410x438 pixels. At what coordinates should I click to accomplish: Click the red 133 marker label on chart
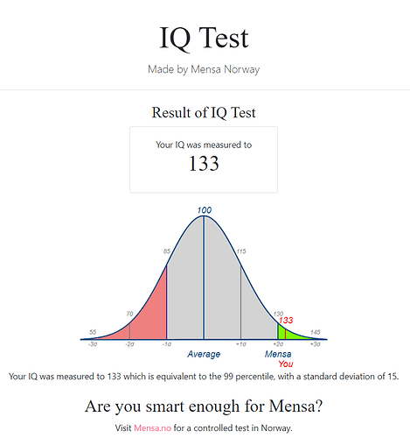[286, 321]
